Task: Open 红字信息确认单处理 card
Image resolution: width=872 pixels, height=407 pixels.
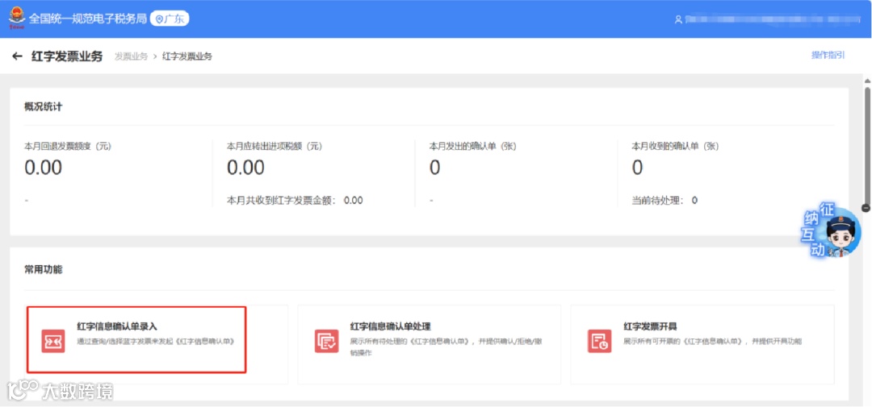Action: (430, 344)
